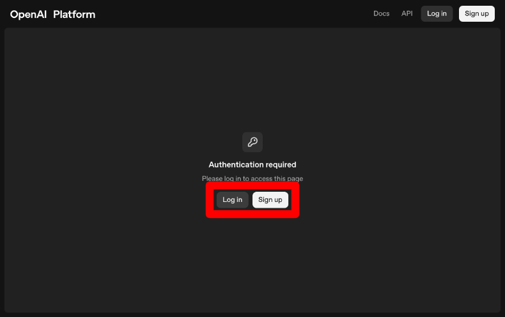Click the key icon above Authentication required

252,142
